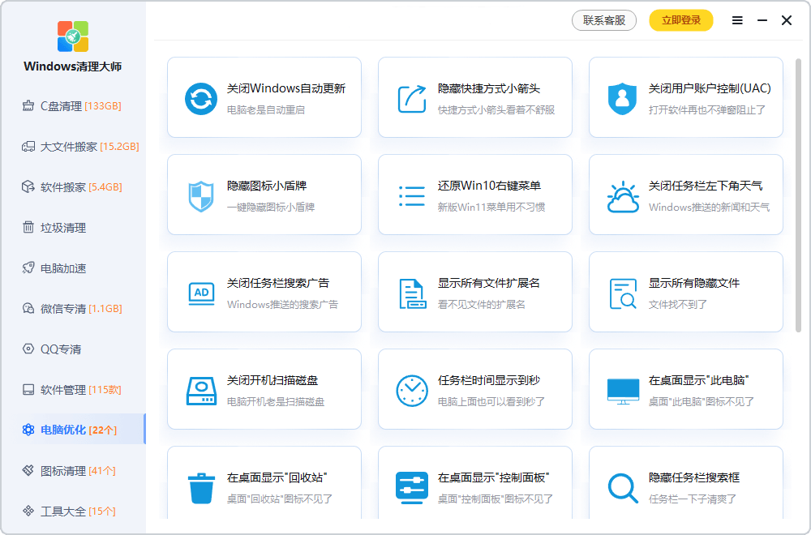Click the Windows清理大师 app logo
811x535 pixels.
(x=73, y=36)
